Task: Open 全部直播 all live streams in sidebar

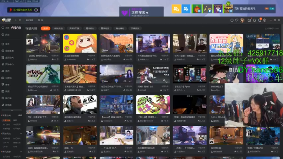Action: (8, 51)
